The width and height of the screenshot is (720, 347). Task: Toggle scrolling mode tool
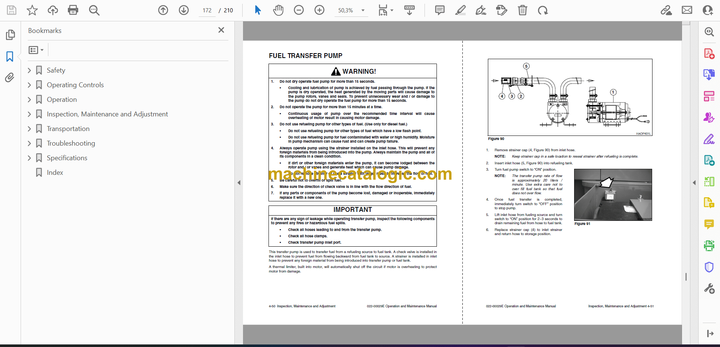[x=409, y=10]
